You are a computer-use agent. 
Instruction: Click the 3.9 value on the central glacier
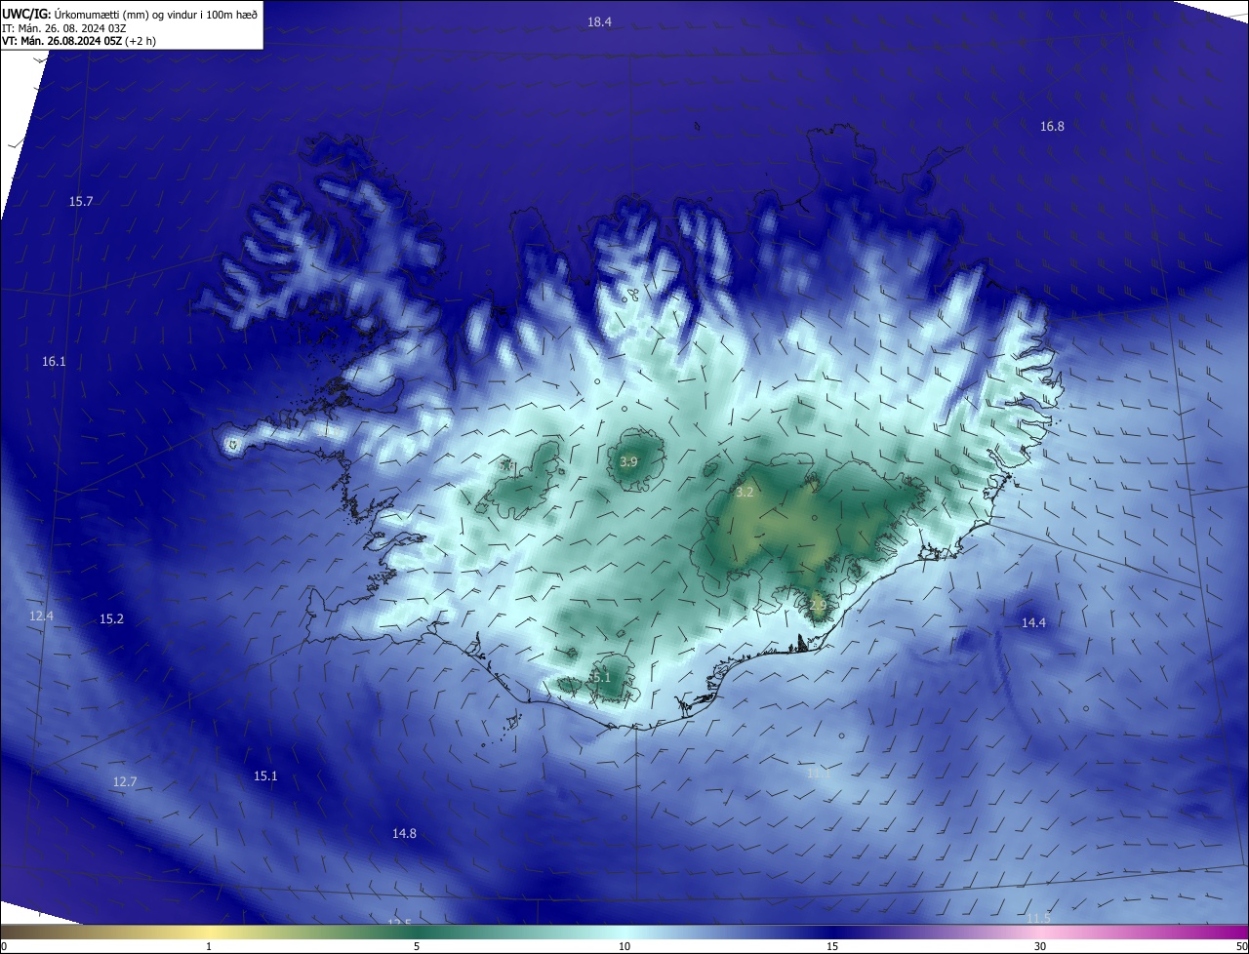(x=628, y=461)
